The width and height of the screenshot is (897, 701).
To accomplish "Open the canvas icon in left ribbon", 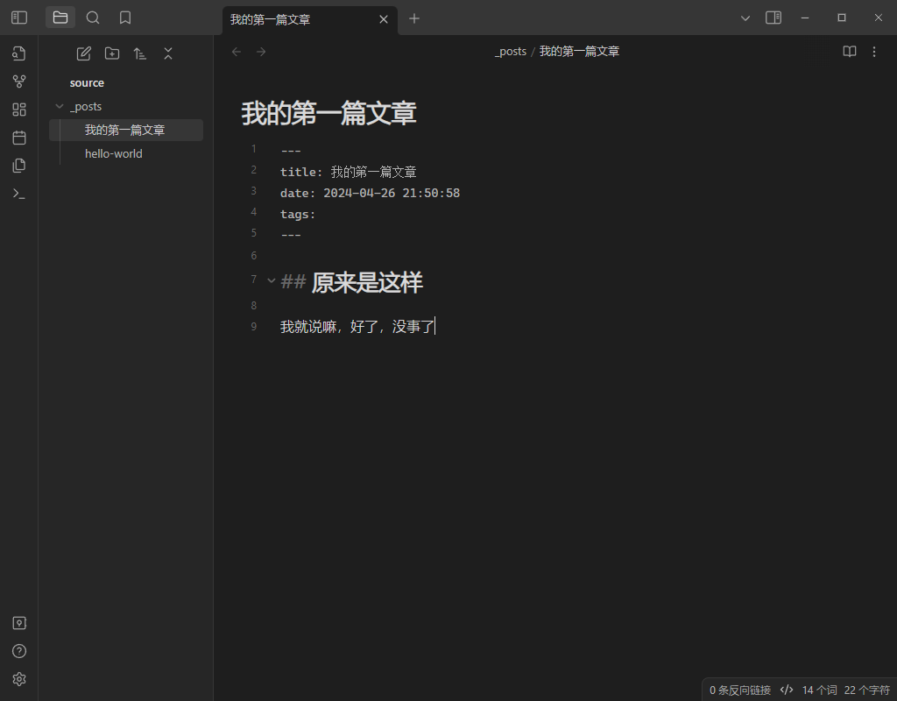I will pyautogui.click(x=19, y=110).
